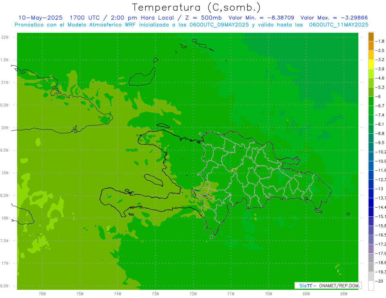This screenshot has width=386, height=298.
Task: Click the "17N" latitude label
Action: pos(5,263)
